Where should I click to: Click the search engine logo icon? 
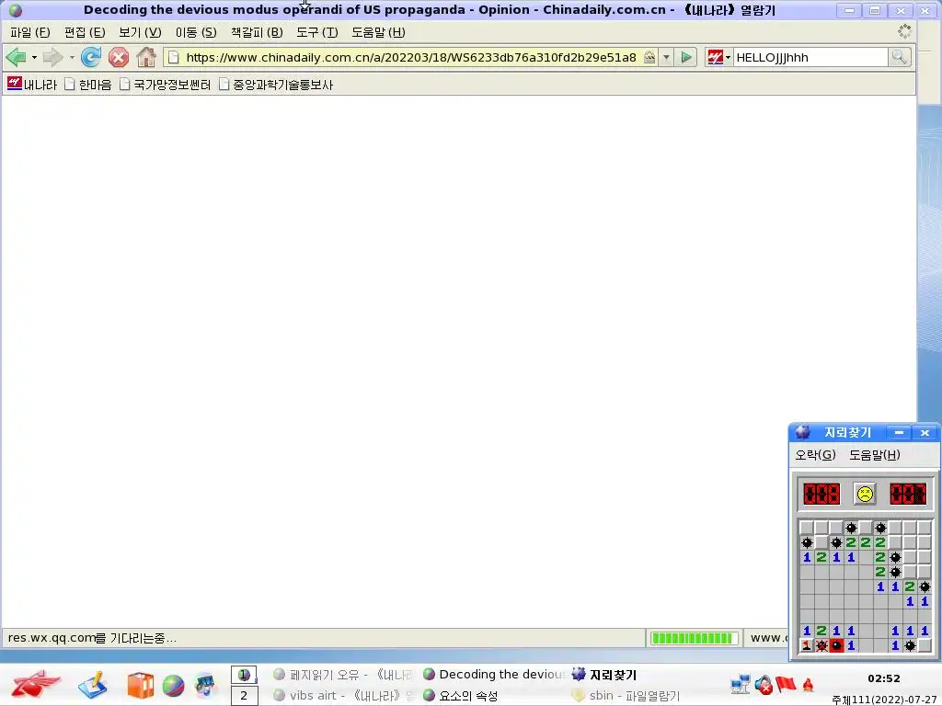[715, 58]
